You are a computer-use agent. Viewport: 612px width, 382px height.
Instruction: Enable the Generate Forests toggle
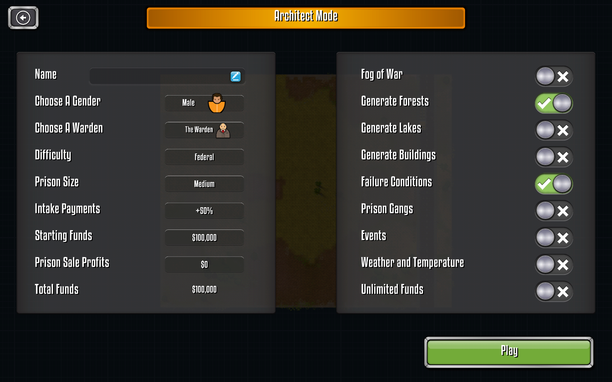[x=552, y=103]
